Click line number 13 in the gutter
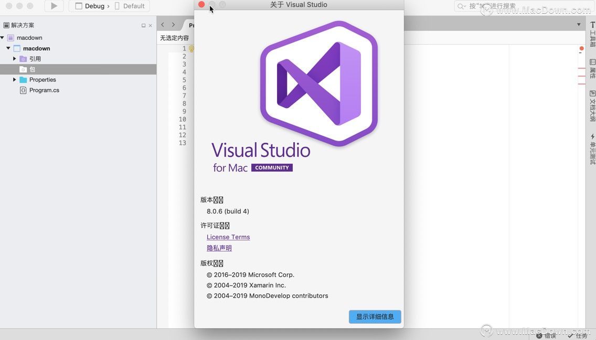Screen dimensions: 596x340 (x=183, y=143)
